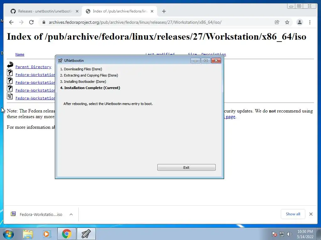Click the 'page' link in Fedora note
Screen dimensions: 321x240
230,117
